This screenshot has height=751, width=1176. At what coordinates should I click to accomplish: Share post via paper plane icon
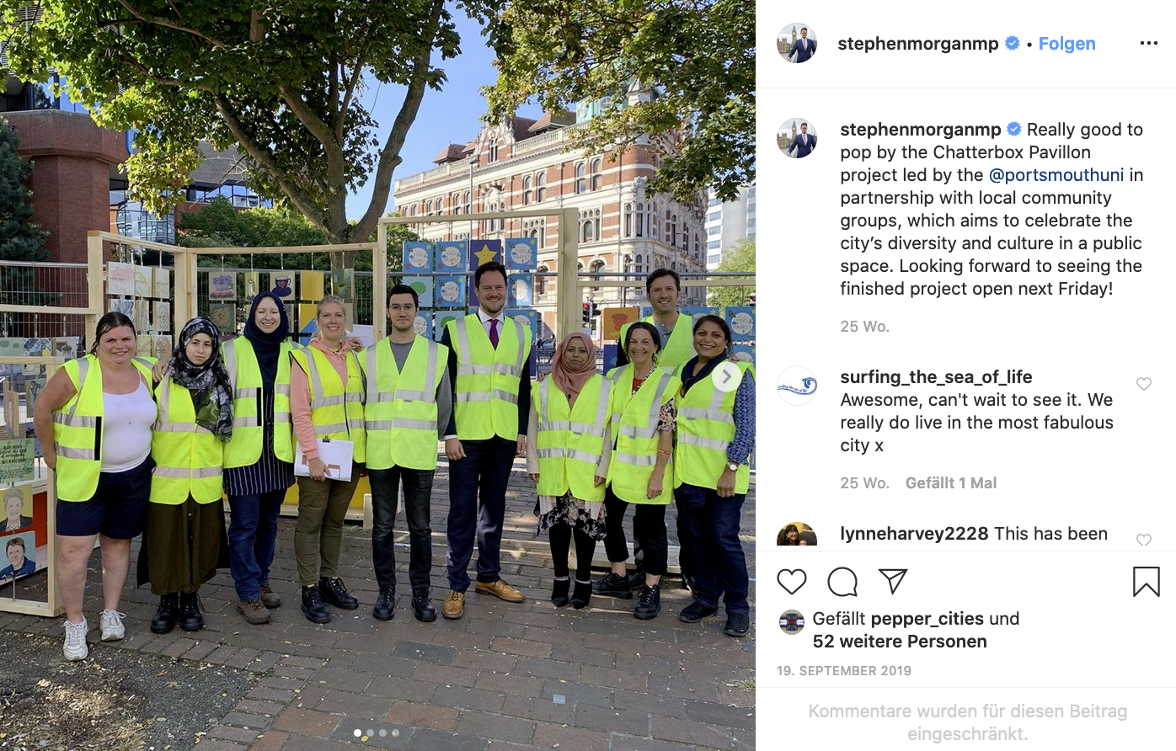[x=893, y=581]
